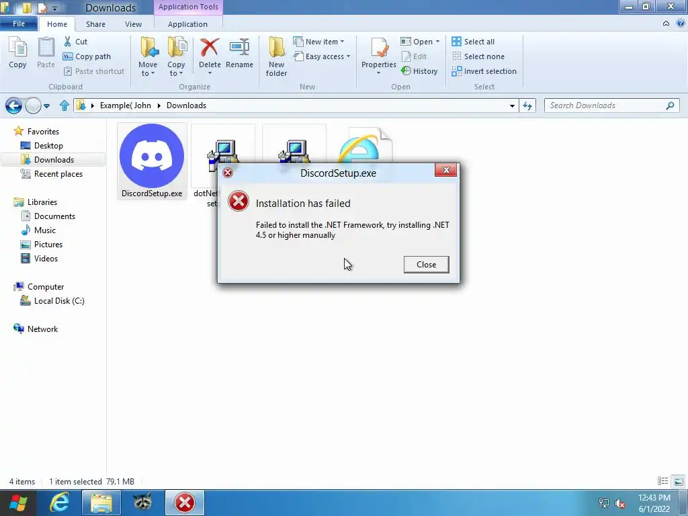Open Internet Explorer from the taskbar

click(59, 503)
